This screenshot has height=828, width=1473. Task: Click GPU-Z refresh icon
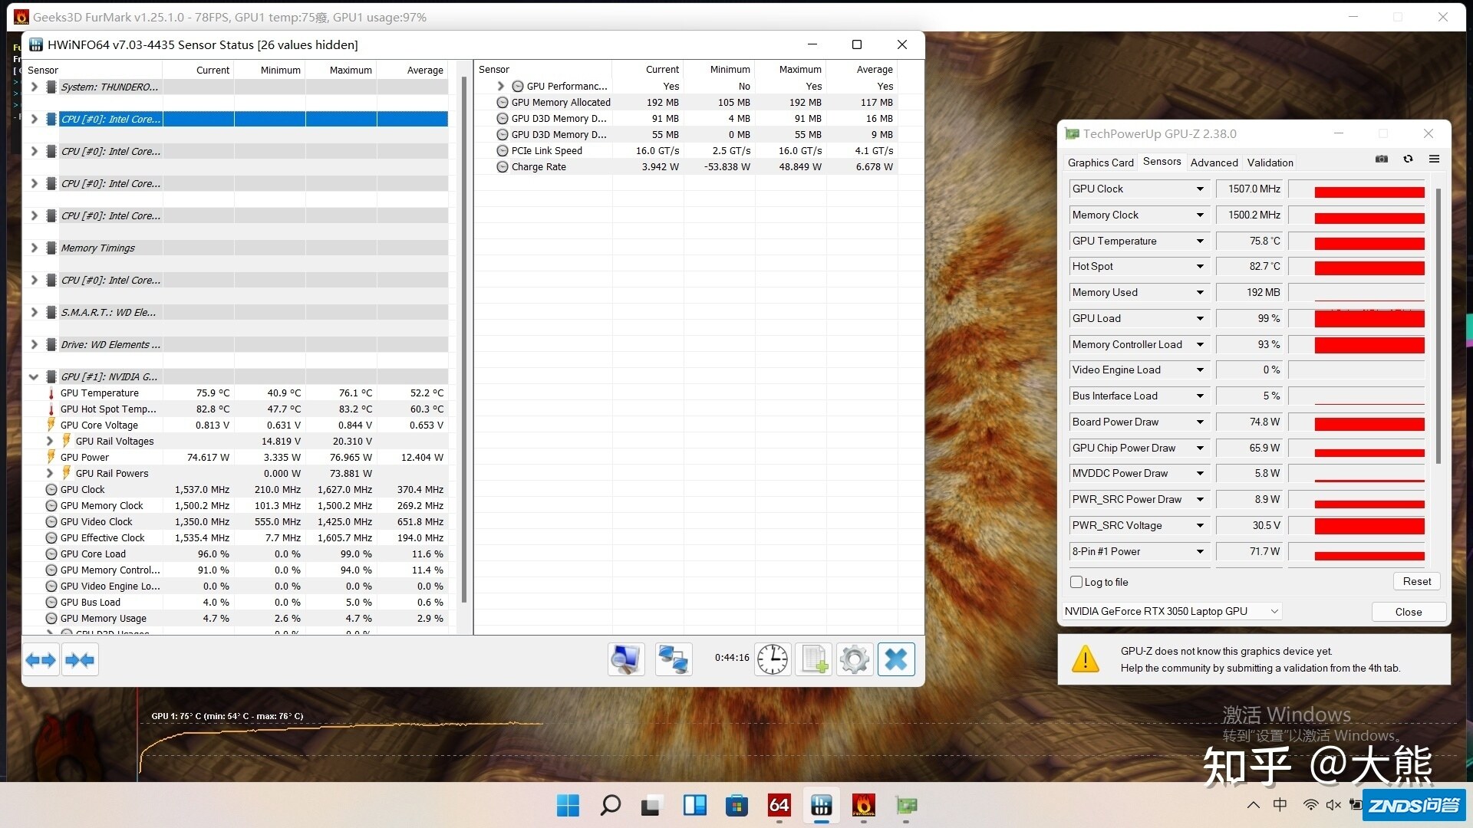1408,159
